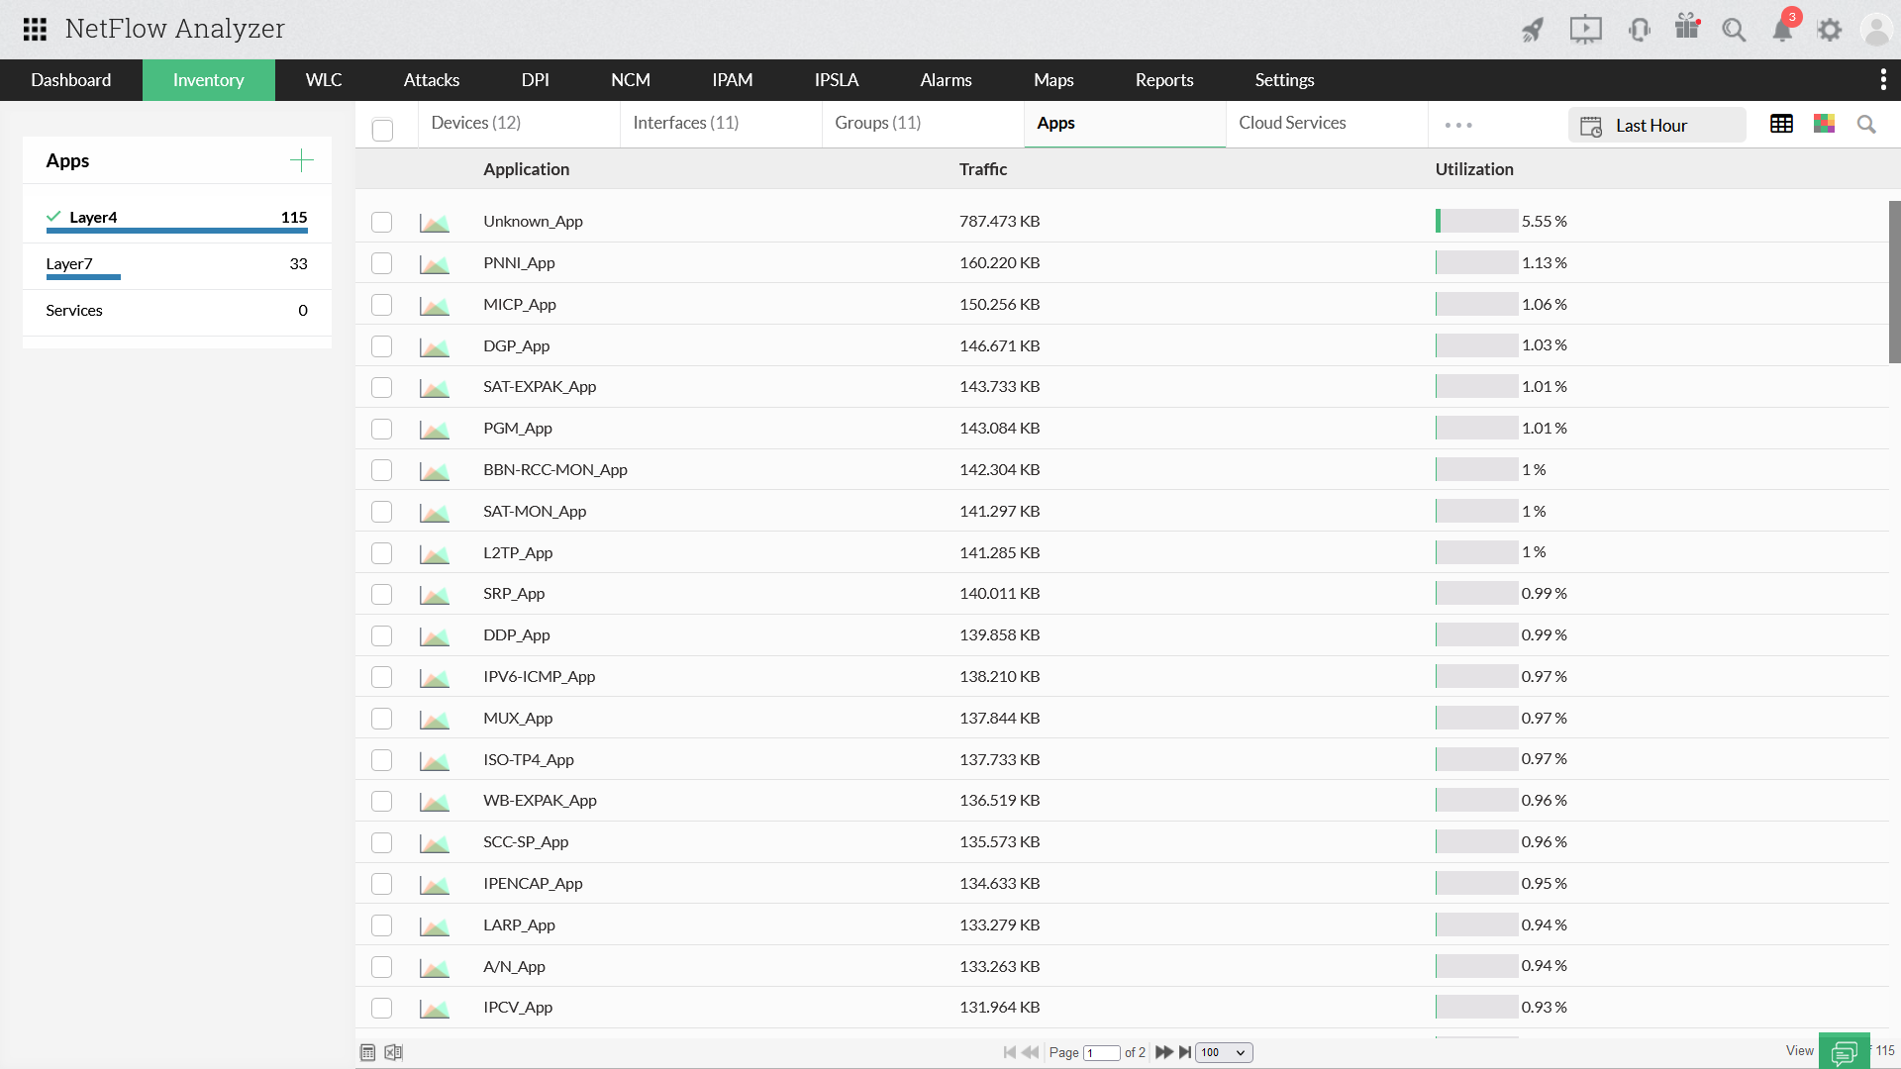The width and height of the screenshot is (1901, 1069).
Task: Click the rocket quick-start icon
Action: pos(1532,30)
